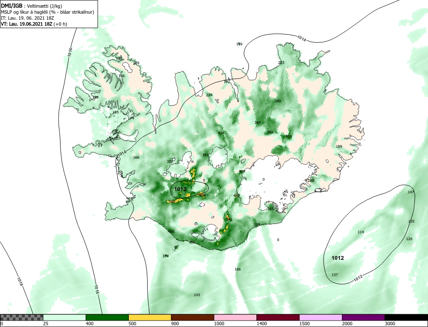Click the map value 139
Image resolution: width=428 pixels, height=327 pixels.
(239, 44)
